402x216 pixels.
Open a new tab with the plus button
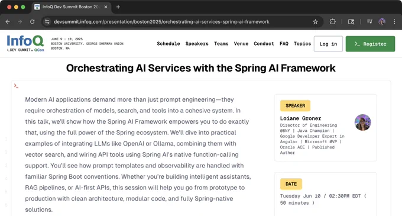118,7
